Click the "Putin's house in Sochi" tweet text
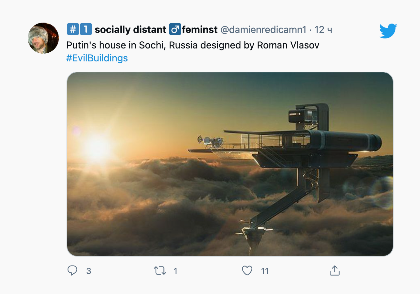This screenshot has width=420, height=294. 193,45
